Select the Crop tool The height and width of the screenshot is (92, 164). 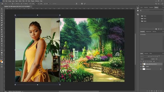coord(2,18)
